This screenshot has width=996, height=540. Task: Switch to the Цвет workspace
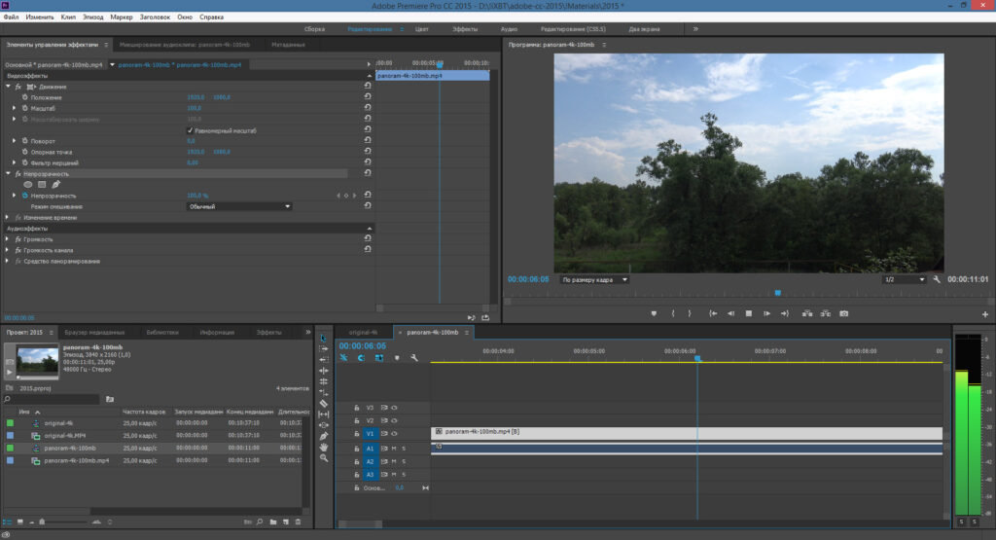pos(422,29)
